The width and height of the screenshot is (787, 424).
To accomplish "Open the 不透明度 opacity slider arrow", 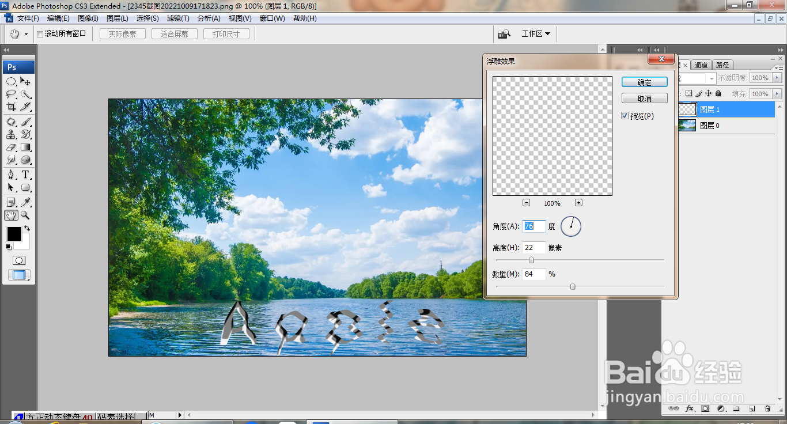I will (777, 78).
